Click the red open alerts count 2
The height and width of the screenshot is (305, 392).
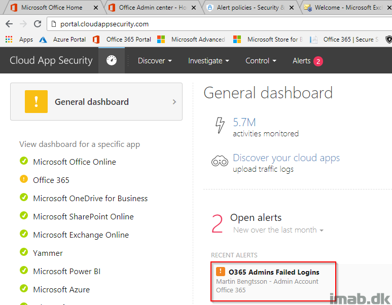tap(217, 224)
